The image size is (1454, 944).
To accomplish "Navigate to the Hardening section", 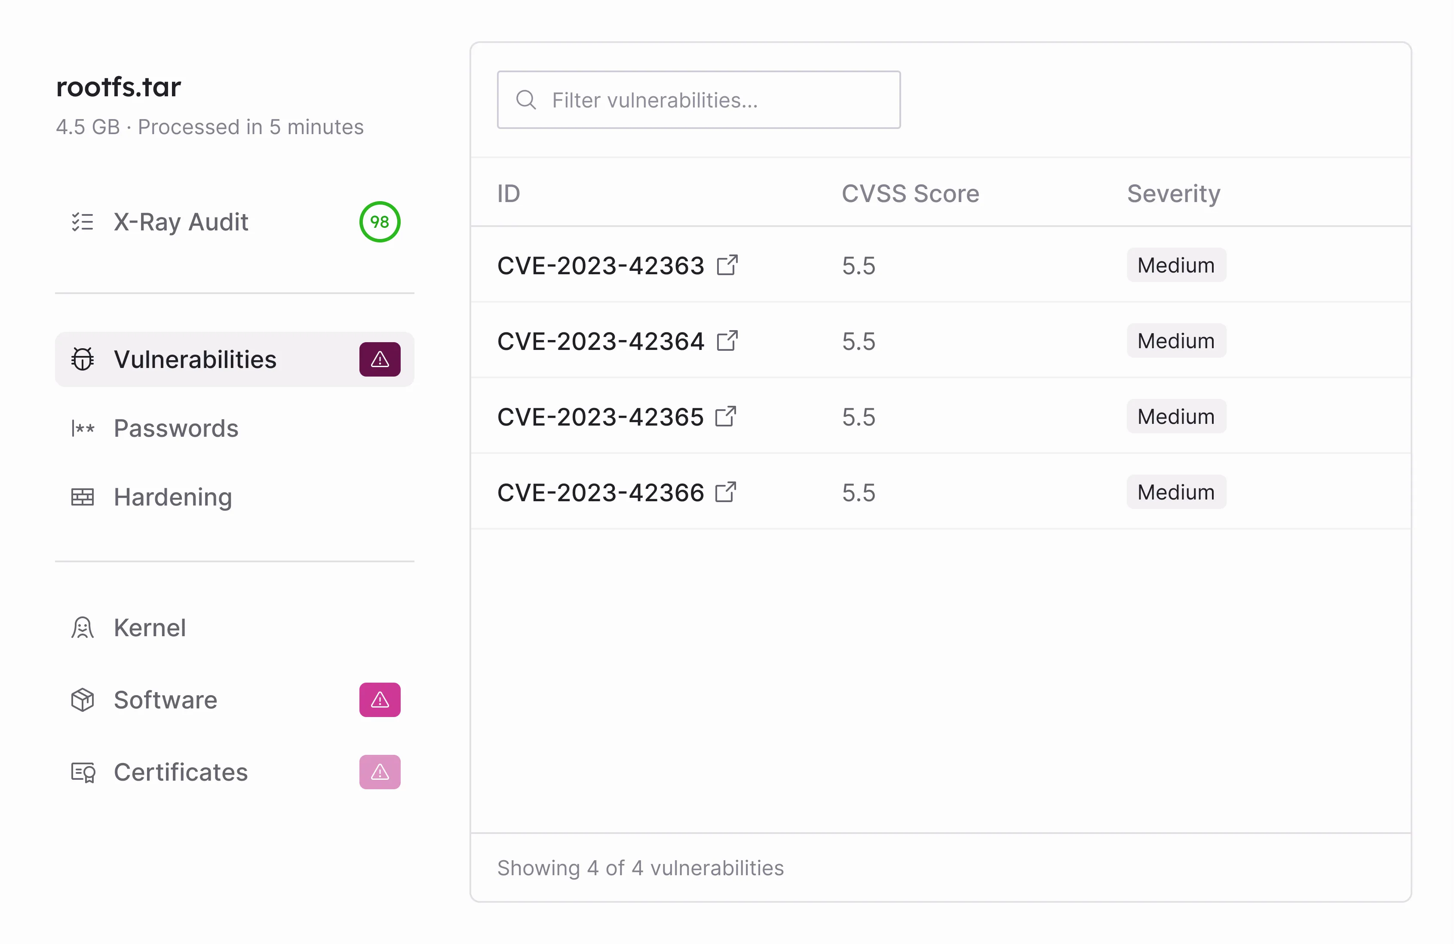I will click(x=173, y=497).
